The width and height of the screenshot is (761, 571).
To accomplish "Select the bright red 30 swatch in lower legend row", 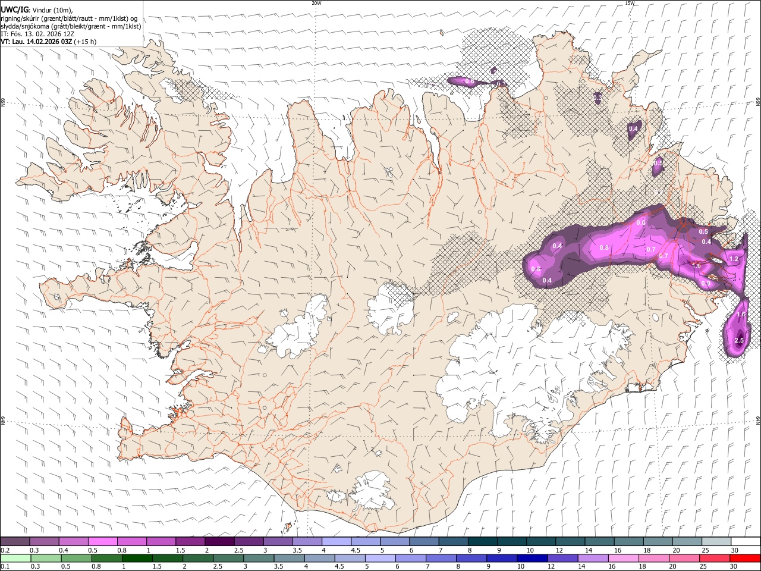I will click(x=745, y=558).
